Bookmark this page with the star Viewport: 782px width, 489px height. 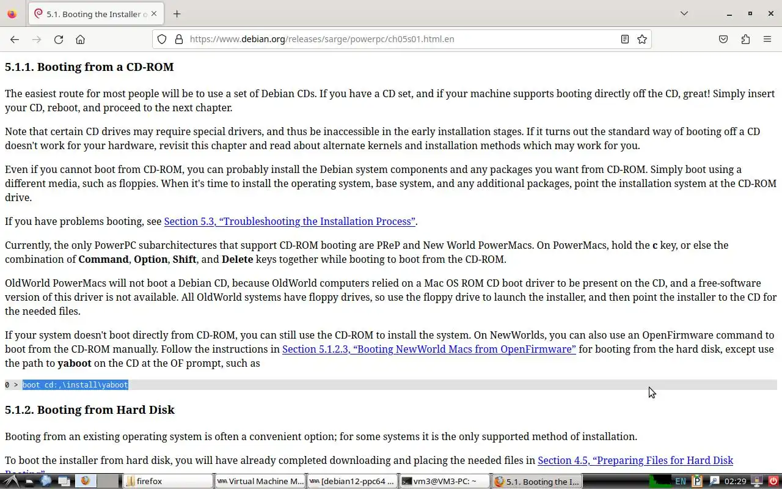[x=642, y=39]
